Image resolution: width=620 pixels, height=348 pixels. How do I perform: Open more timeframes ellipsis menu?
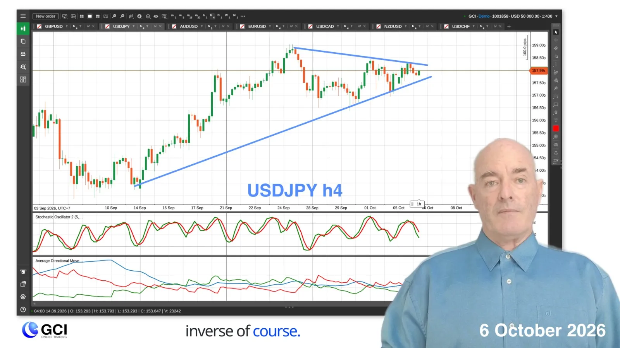243,16
